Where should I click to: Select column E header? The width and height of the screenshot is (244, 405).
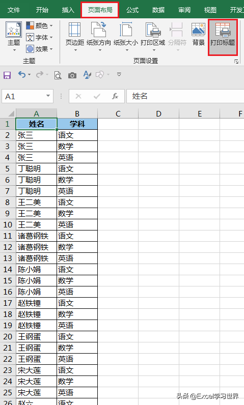(200, 113)
